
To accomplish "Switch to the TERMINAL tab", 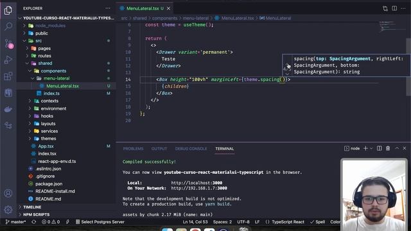I will pyautogui.click(x=224, y=148).
